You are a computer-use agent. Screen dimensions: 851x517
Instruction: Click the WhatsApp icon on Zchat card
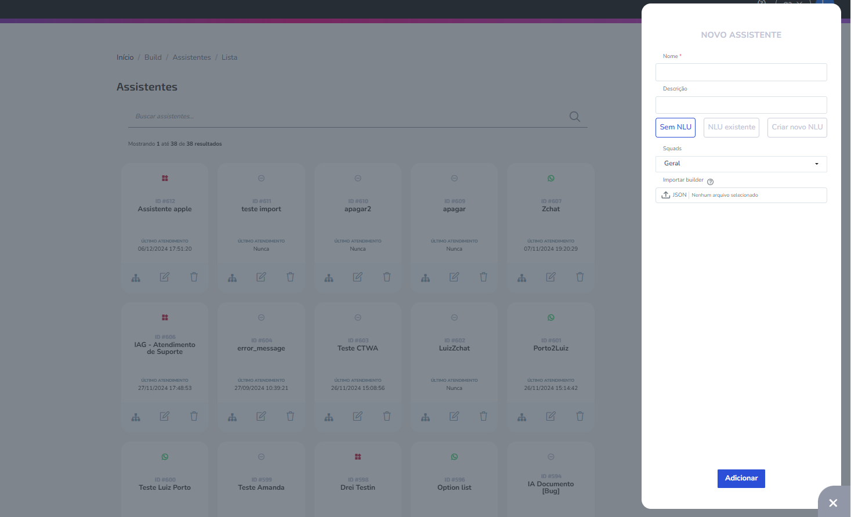551,178
